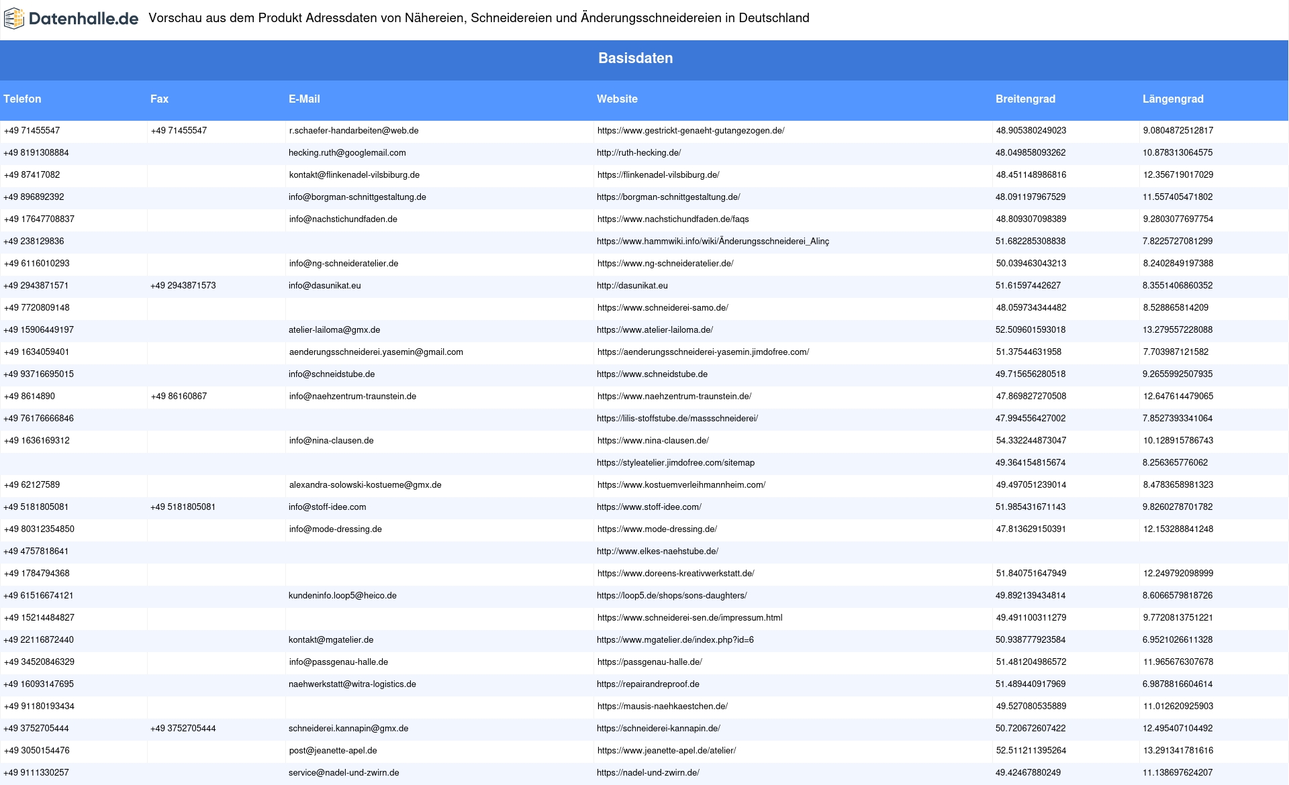
Task: Select email alexandra-solowski-kostueme@gmx.de
Action: pyautogui.click(x=365, y=485)
